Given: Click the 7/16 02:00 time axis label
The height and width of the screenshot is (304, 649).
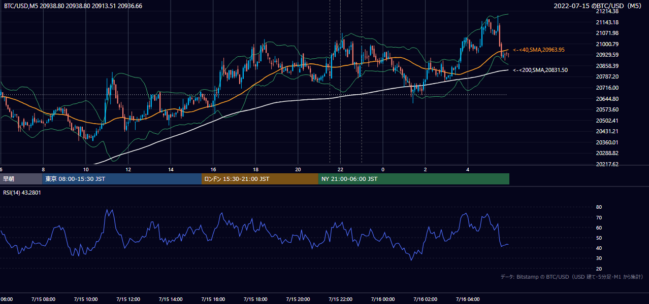Looking at the screenshot, I should (426, 299).
